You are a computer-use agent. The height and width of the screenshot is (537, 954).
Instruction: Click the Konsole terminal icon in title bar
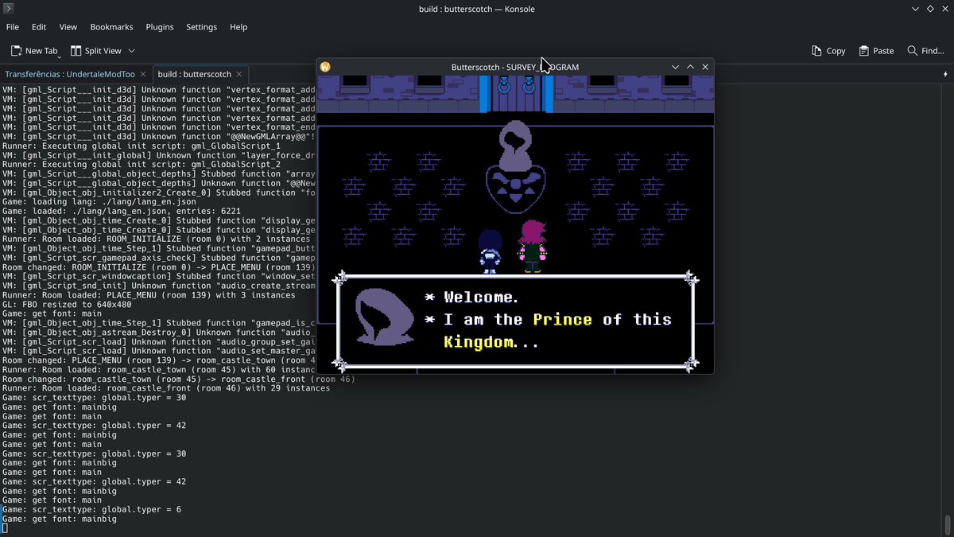click(9, 9)
